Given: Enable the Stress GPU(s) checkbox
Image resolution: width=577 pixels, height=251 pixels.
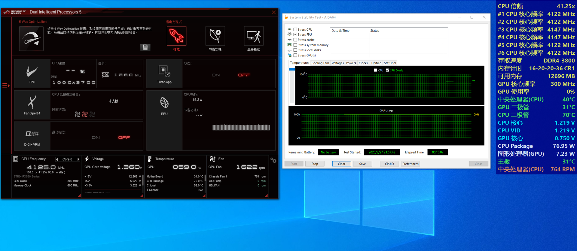Looking at the screenshot, I should coord(295,55).
